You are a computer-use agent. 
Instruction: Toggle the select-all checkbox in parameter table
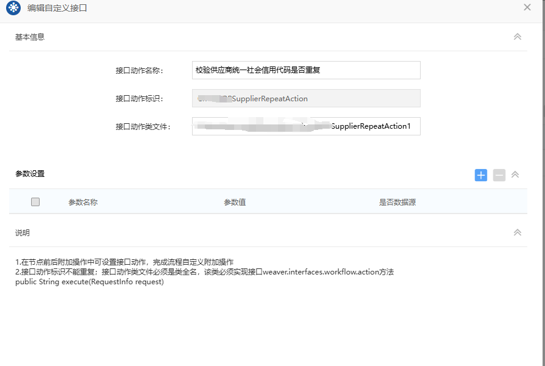click(35, 201)
